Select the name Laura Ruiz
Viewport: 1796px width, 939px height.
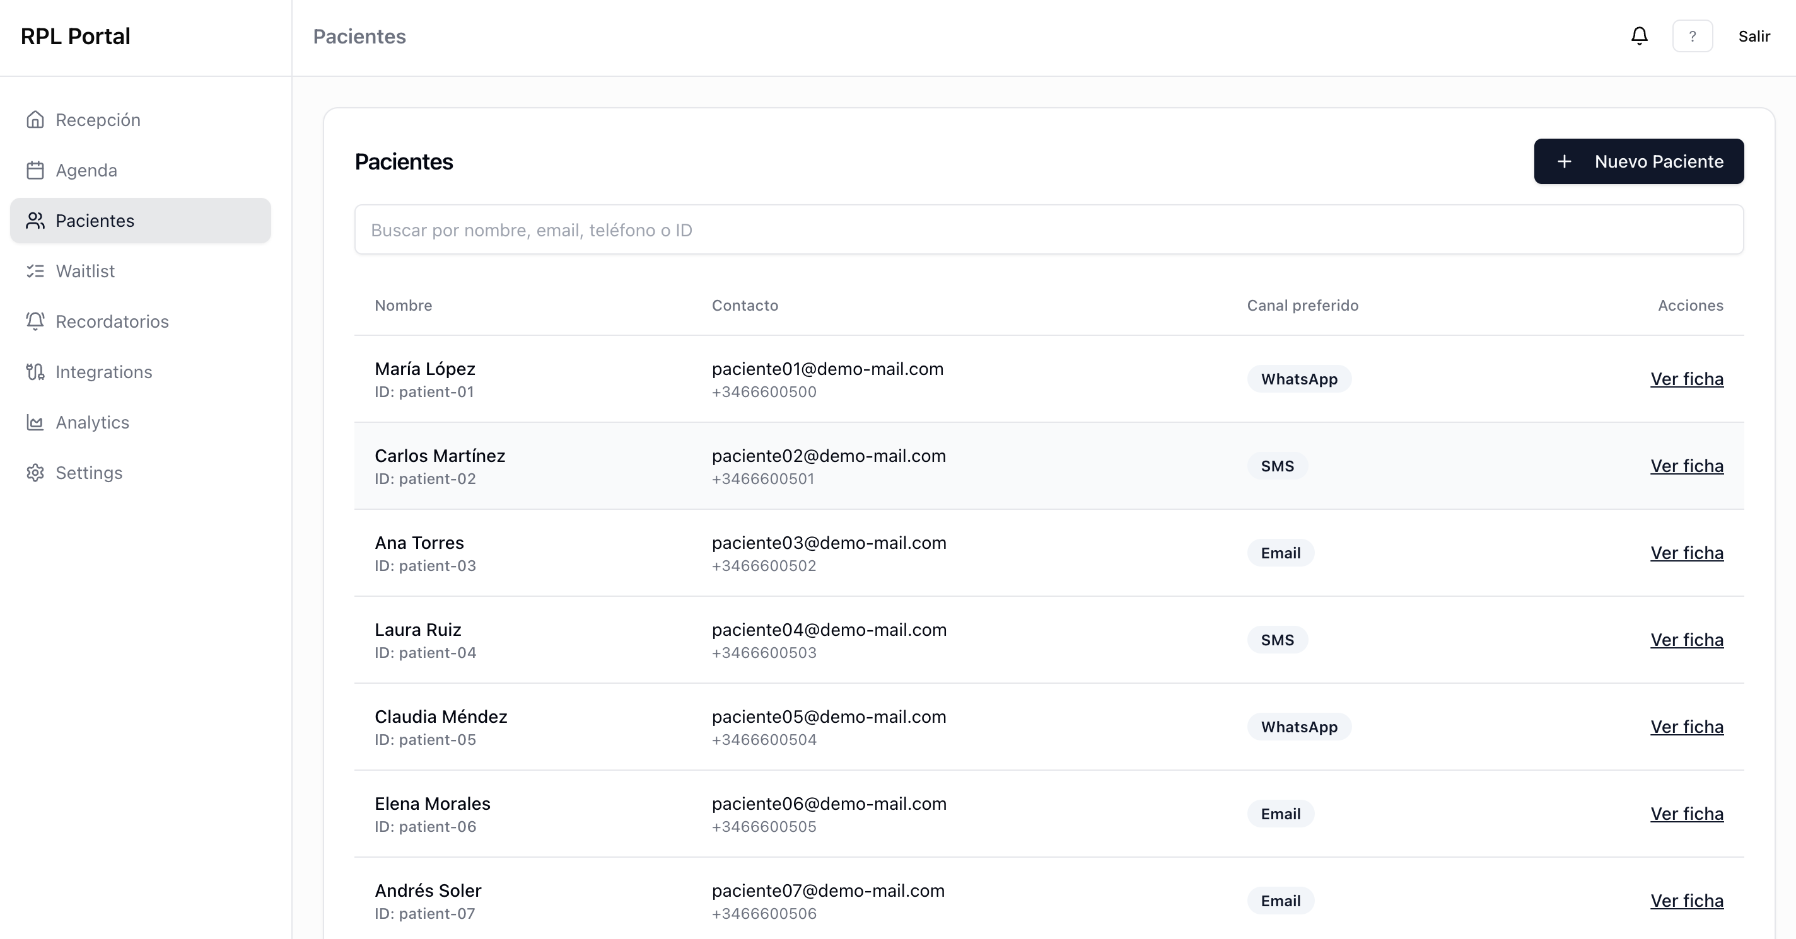(417, 630)
